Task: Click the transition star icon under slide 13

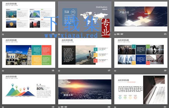Action: [x=3, y=34]
